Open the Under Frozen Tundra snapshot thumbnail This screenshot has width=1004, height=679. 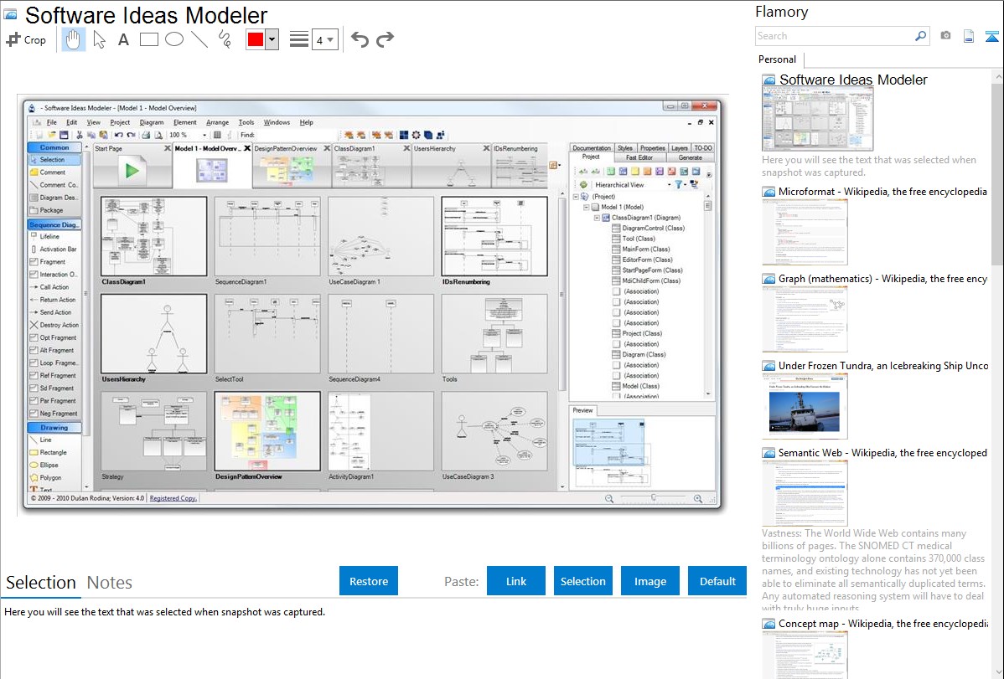[x=805, y=406]
